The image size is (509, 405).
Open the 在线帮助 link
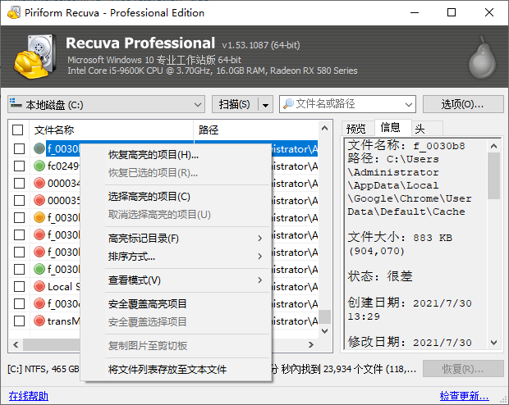click(x=29, y=396)
